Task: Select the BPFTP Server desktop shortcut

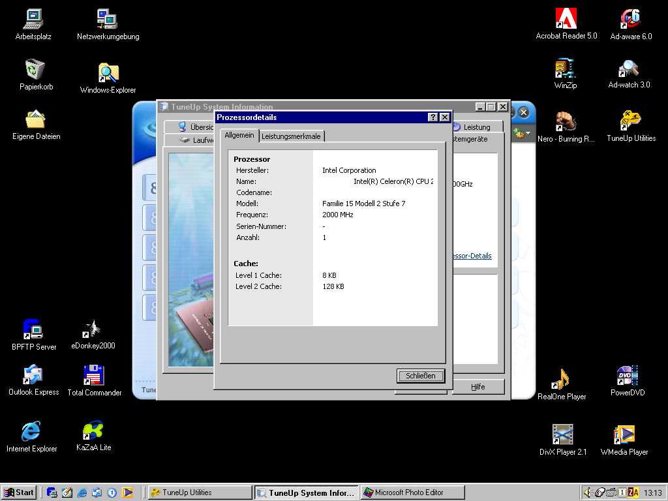Action: (34, 335)
